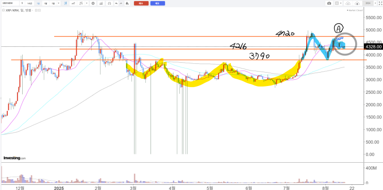Click the undo arrow icon
This screenshot has width=383, height=190.
point(116,3)
